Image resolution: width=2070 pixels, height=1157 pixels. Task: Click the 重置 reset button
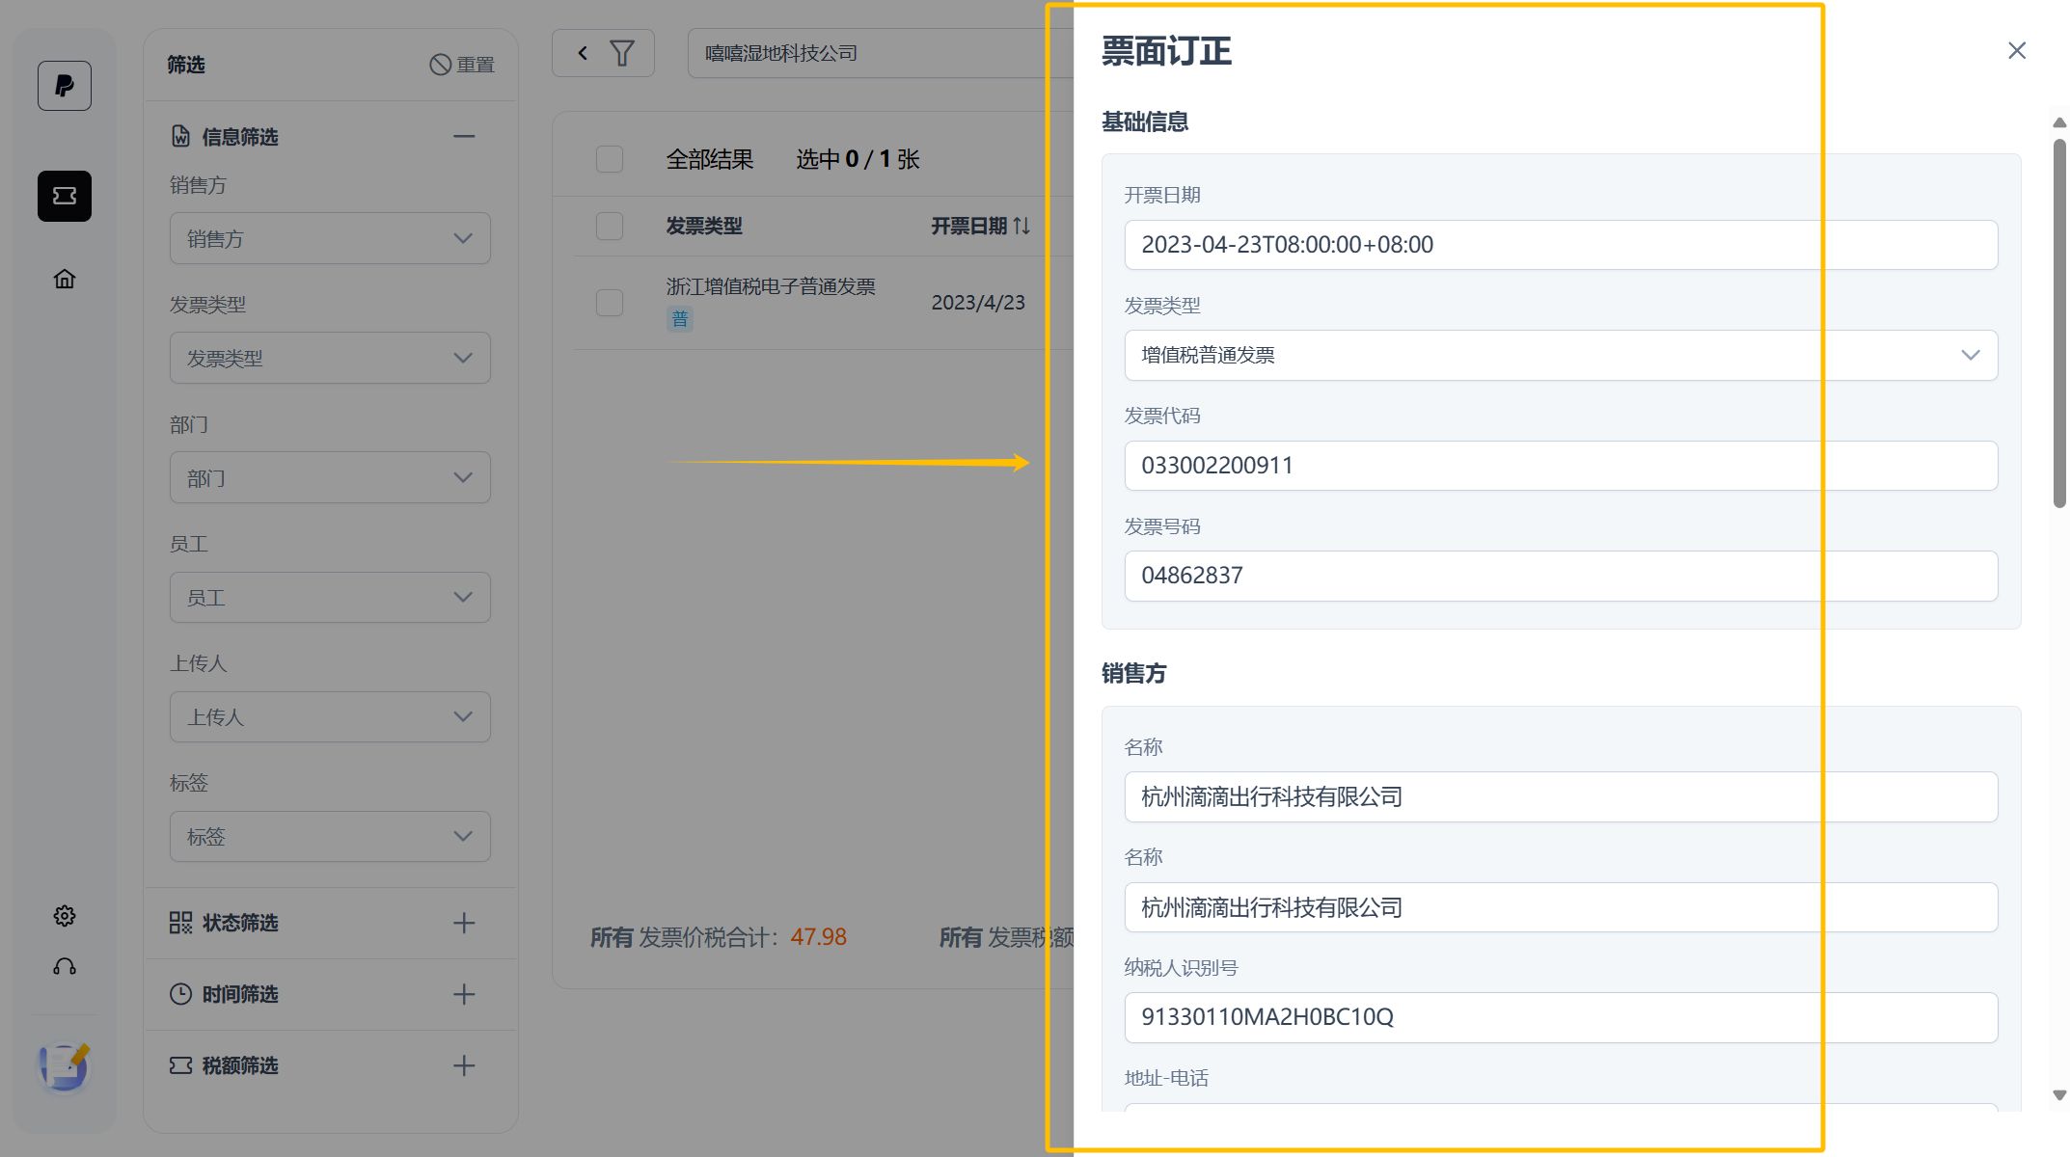click(x=462, y=65)
